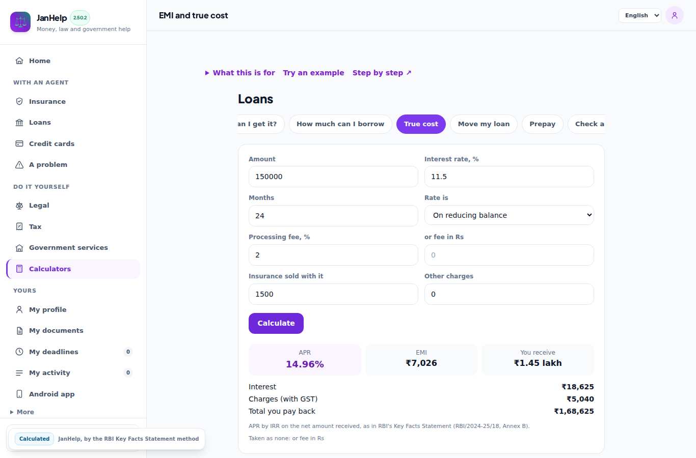Screen dimensions: 696x458
Task: Click the Months input field
Action: (333, 216)
